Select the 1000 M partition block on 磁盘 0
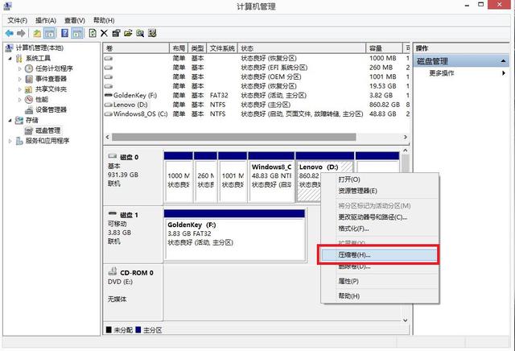 point(179,177)
